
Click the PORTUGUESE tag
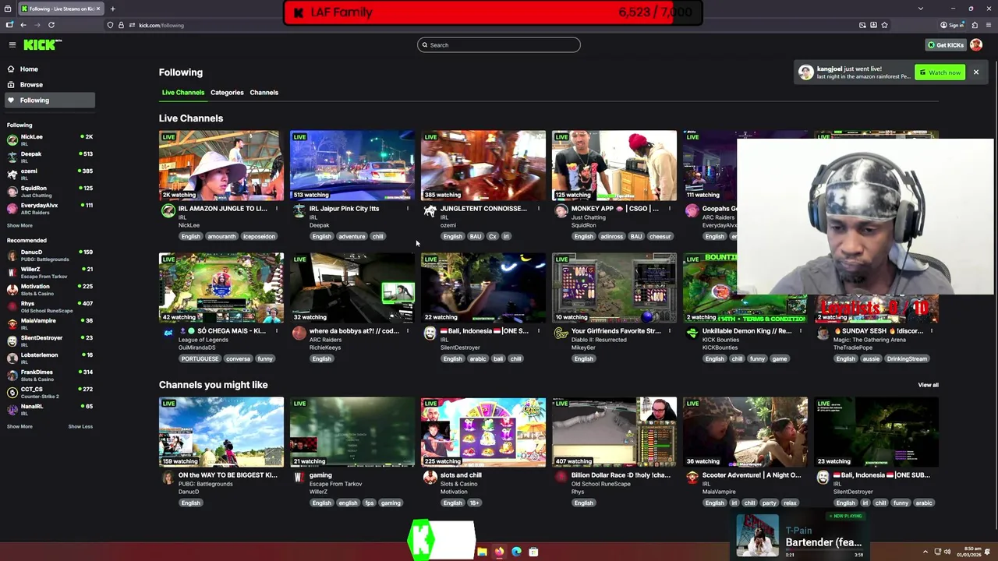(x=200, y=359)
